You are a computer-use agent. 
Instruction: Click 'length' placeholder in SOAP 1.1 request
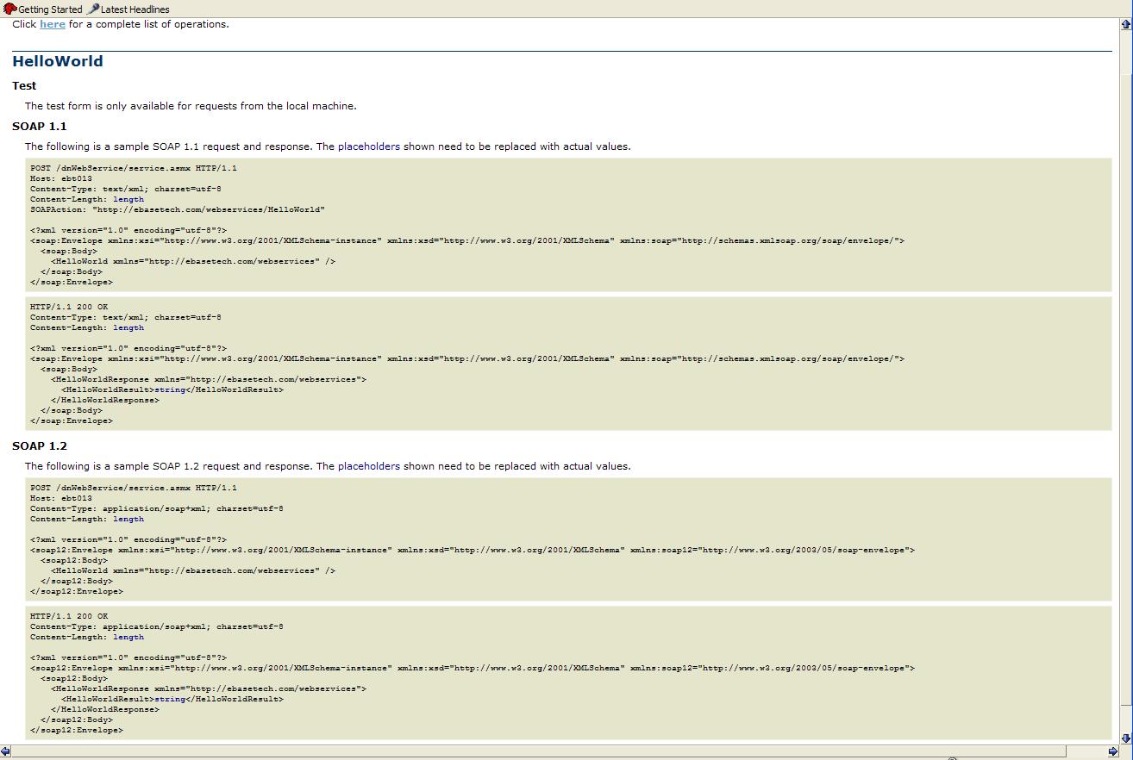pos(128,199)
